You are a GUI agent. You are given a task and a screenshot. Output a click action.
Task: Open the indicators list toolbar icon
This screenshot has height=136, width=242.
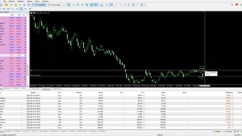(x=101, y=5)
